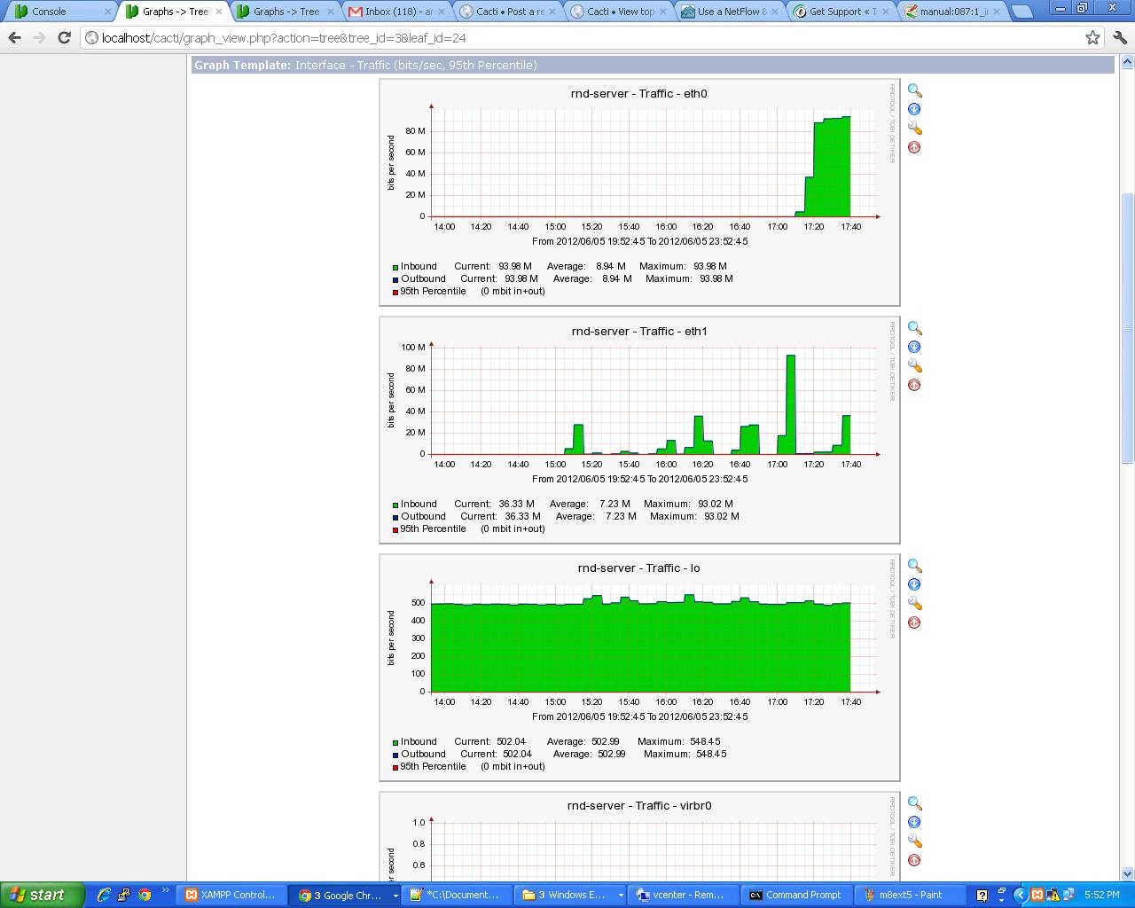Open eth0 graph properties wrench icon
1135x908 pixels.
(x=914, y=129)
